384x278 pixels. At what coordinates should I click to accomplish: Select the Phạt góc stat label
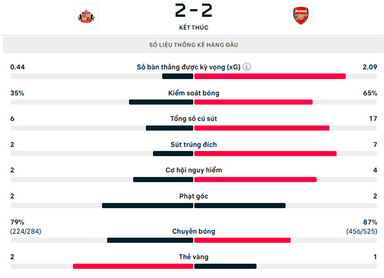(194, 196)
